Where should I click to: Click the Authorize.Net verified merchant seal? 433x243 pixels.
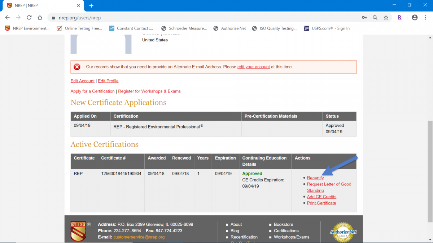(x=343, y=232)
